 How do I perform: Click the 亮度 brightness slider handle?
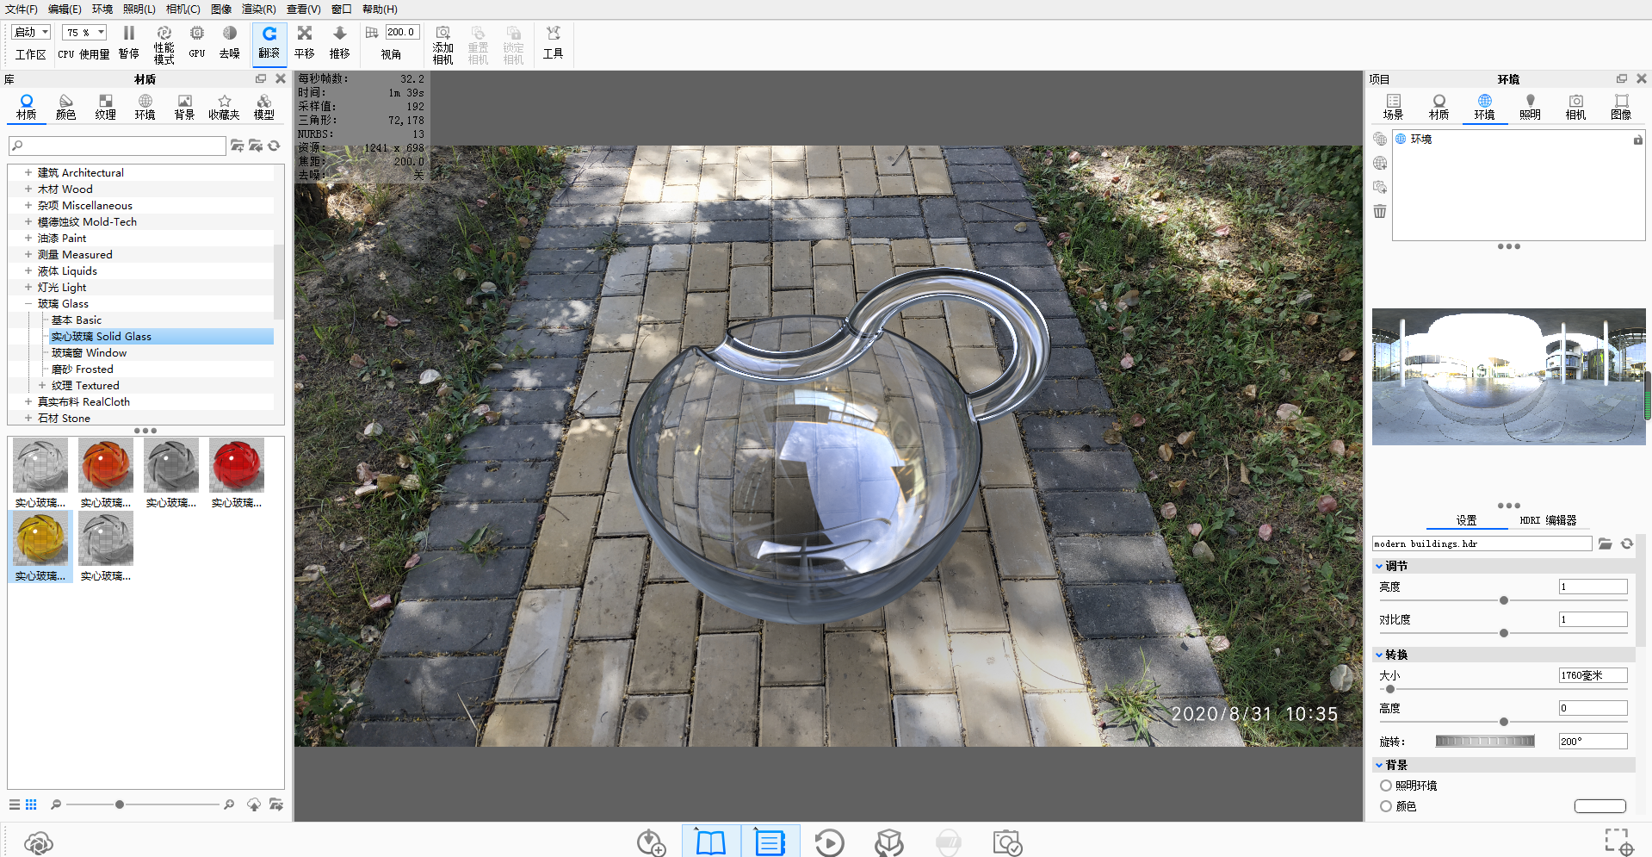point(1504,600)
